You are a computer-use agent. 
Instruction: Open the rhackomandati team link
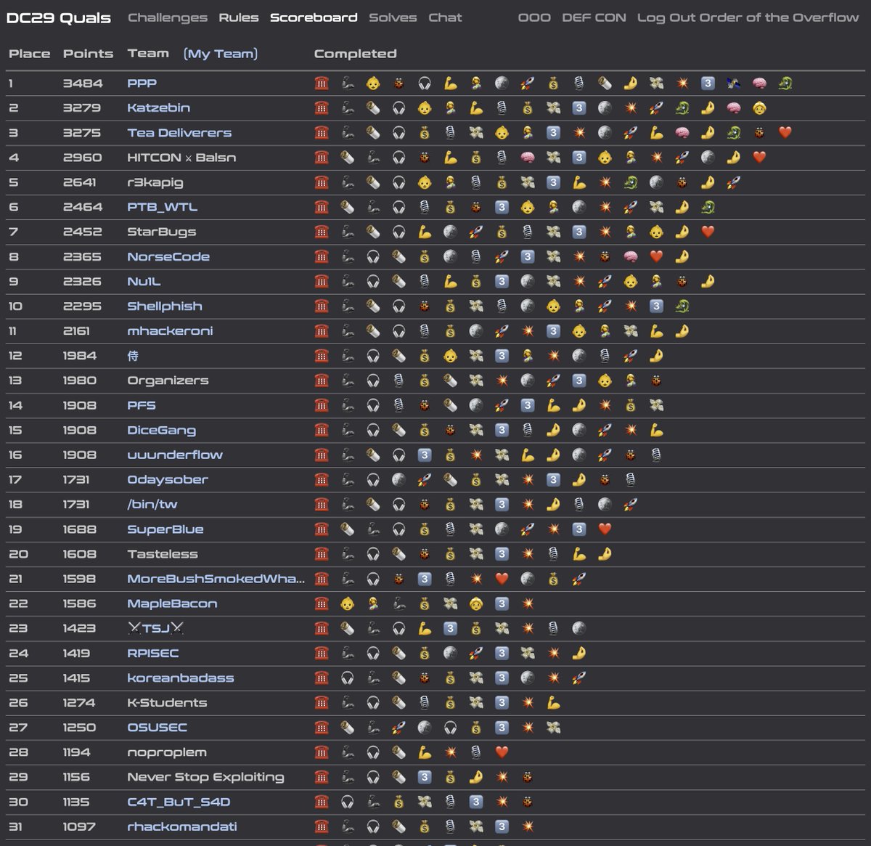click(x=182, y=826)
